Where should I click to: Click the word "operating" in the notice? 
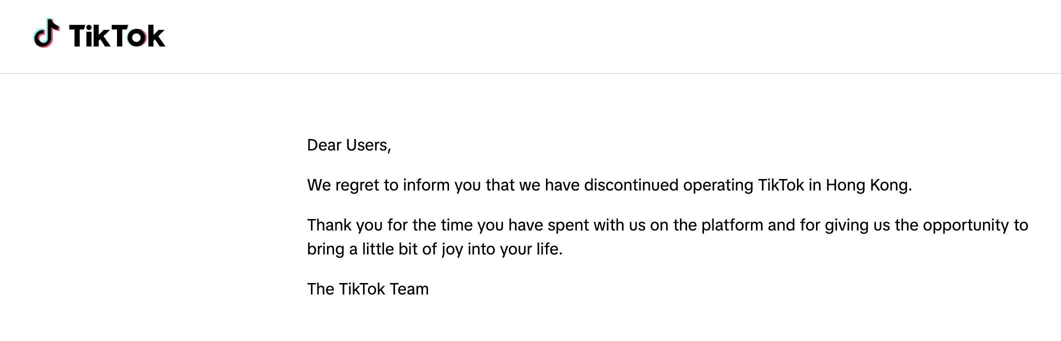[718, 185]
